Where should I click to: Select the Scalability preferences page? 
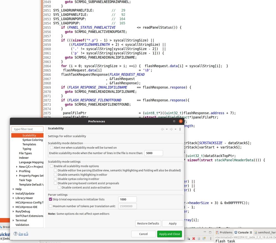29,135
